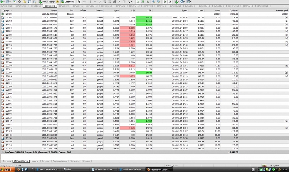Open a new chart window
289x172 pixels.
point(2,2)
